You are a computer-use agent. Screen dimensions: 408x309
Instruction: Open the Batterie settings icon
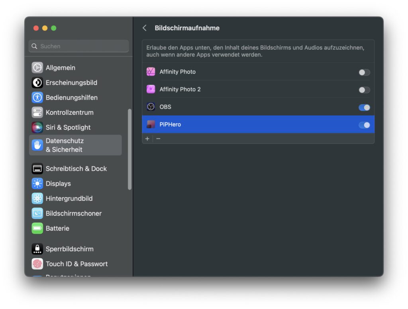pyautogui.click(x=37, y=228)
